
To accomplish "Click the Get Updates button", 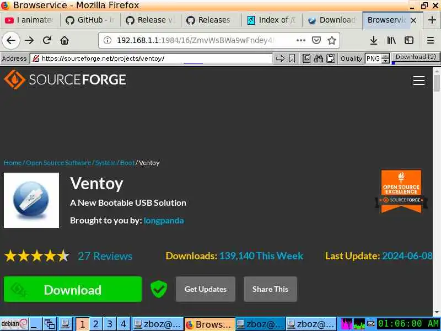I will click(205, 289).
